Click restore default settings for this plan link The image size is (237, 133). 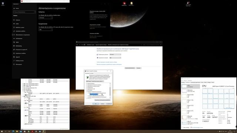(x=109, y=64)
